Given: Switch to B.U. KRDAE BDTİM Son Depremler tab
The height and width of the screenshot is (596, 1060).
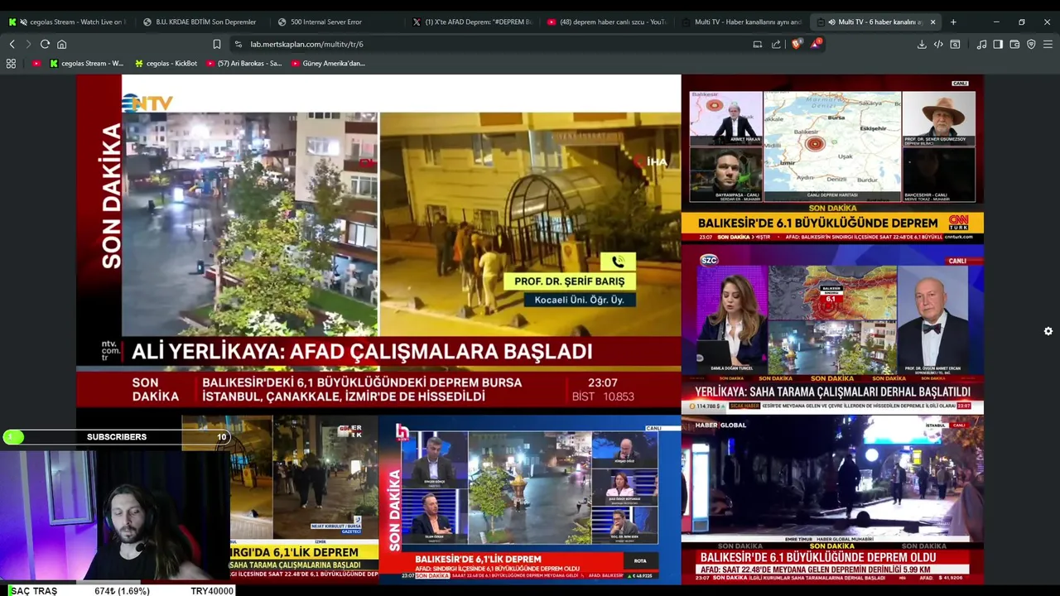Looking at the screenshot, I should (203, 22).
